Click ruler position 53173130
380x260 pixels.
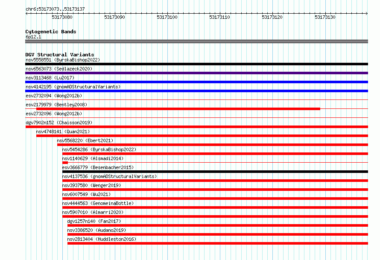tap(325, 17)
